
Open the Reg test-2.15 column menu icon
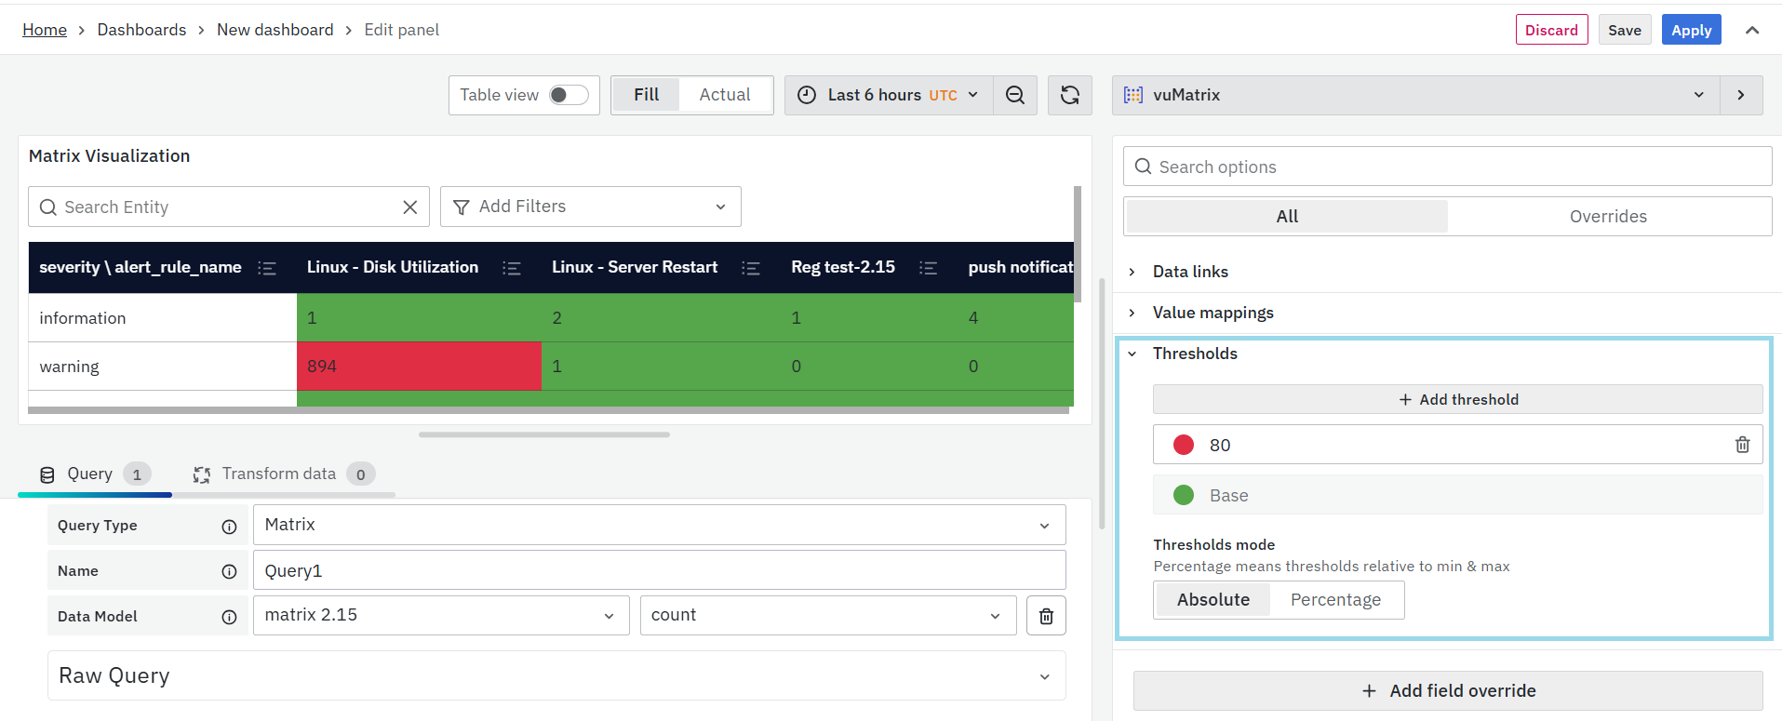point(928,268)
